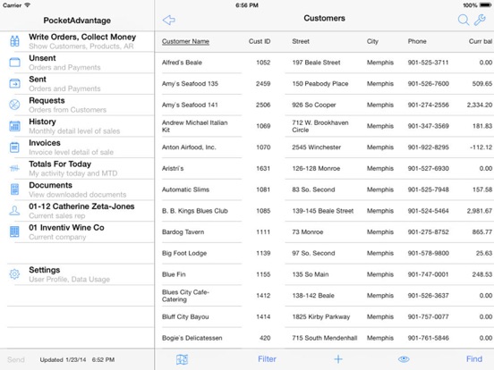The height and width of the screenshot is (370, 494).
Task: Tap the Find button
Action: (474, 359)
